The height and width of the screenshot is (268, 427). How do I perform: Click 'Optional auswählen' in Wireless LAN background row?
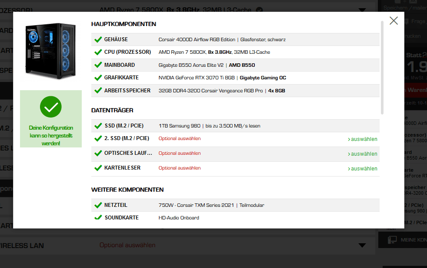click(127, 245)
